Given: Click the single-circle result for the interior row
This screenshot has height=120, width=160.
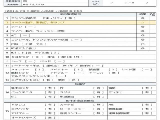Looking at the screenshot, I should click(x=143, y=44).
